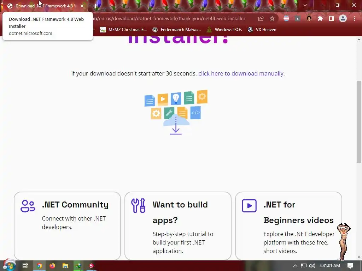Open the volume speaker tray icon

click(x=312, y=266)
